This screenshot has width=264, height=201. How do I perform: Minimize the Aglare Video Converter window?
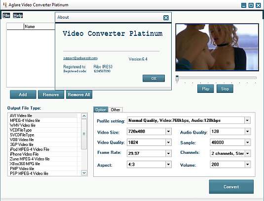point(244,5)
